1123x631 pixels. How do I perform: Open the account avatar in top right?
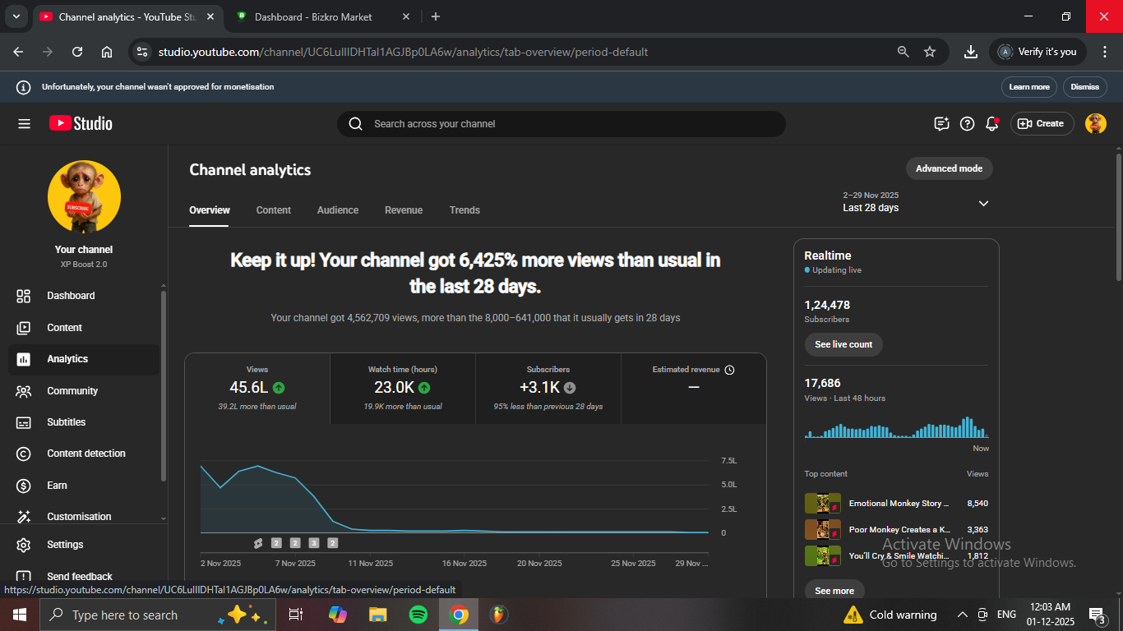click(x=1095, y=124)
